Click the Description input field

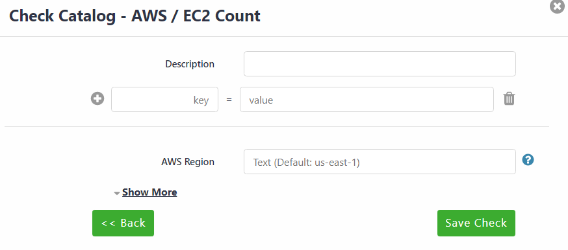point(380,64)
